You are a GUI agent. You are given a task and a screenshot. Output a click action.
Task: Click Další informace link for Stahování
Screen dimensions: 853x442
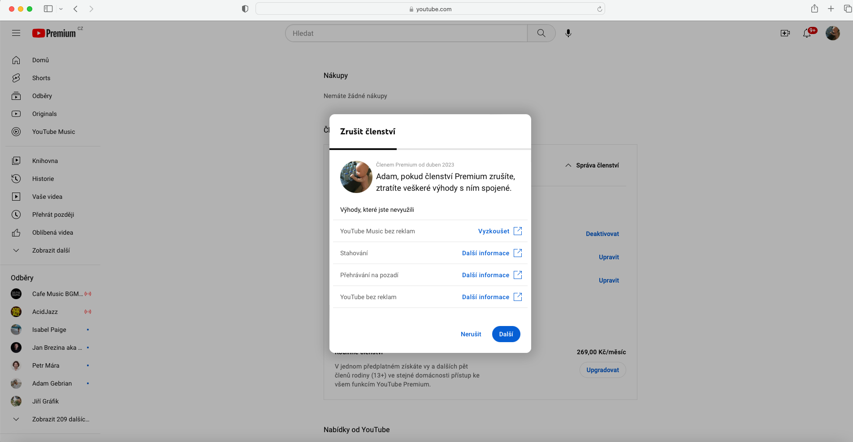[485, 253]
